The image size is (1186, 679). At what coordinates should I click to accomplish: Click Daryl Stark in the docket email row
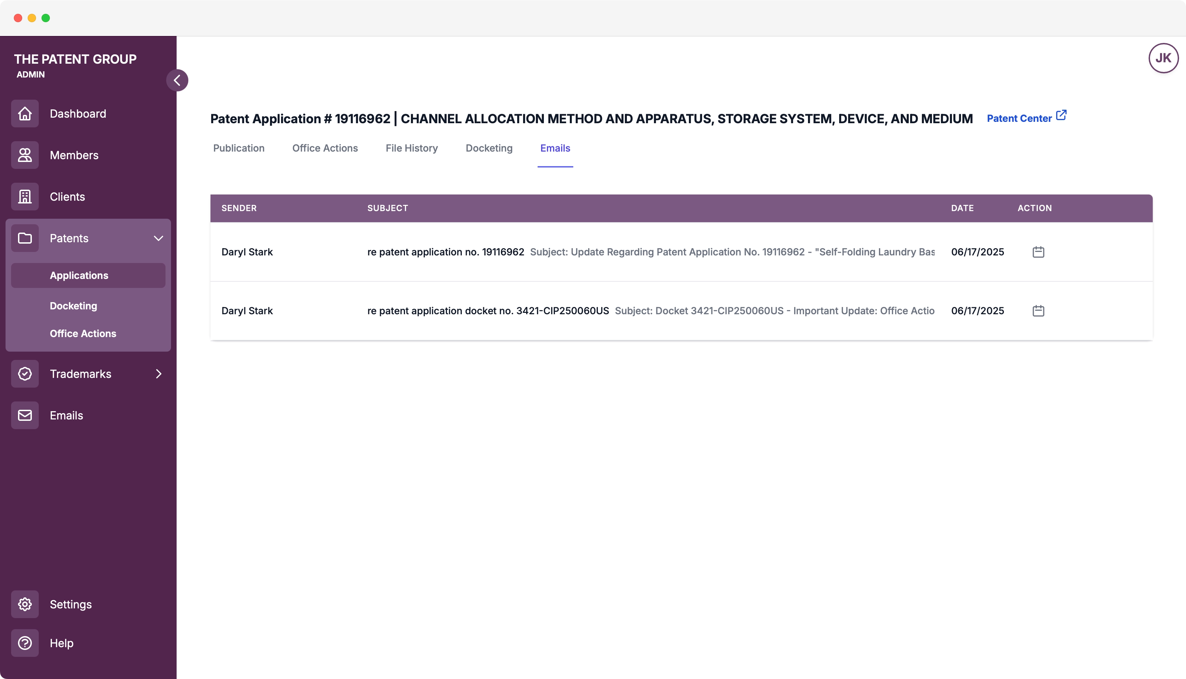click(247, 310)
